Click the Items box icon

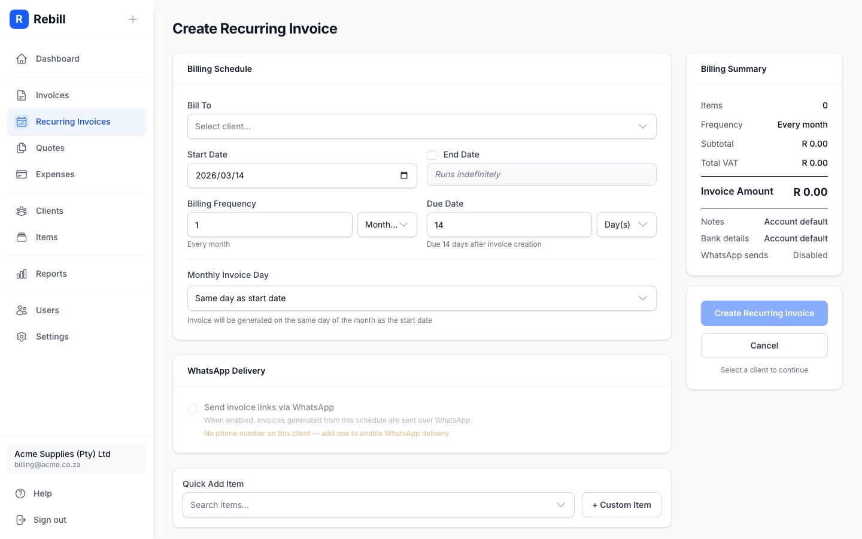[x=22, y=237]
